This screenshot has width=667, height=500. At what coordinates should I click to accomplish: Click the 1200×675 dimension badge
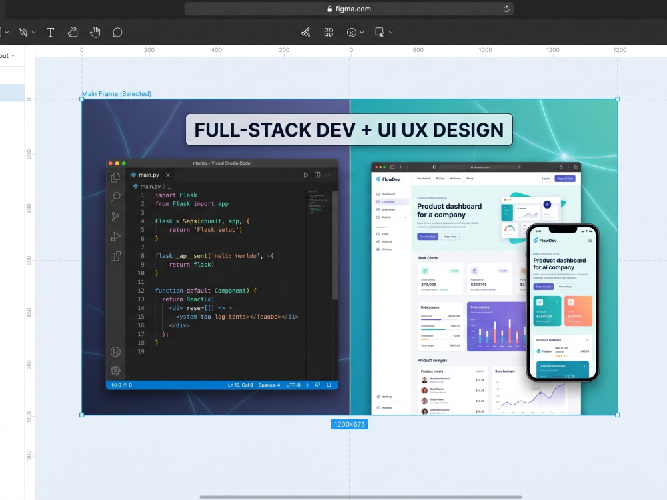click(x=350, y=424)
